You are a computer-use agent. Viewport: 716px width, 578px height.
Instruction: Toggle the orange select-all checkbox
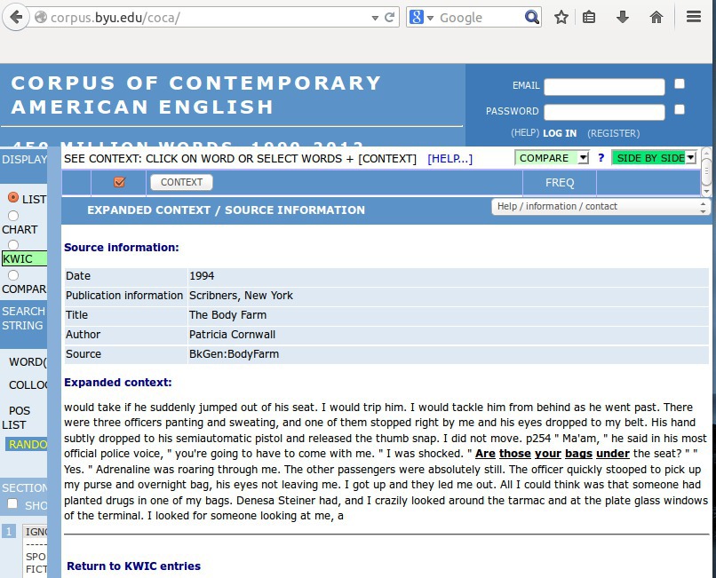[x=119, y=182]
